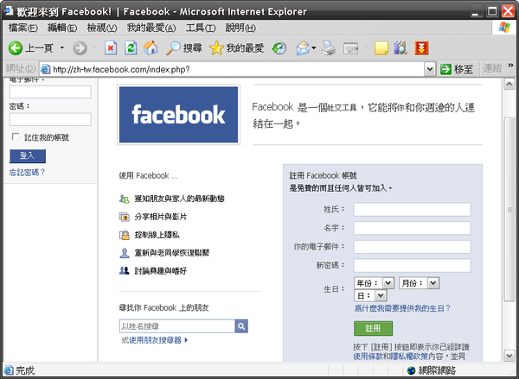This screenshot has height=379, width=519.
Task: Open the 編輯(E) menu
Action: 62,28
